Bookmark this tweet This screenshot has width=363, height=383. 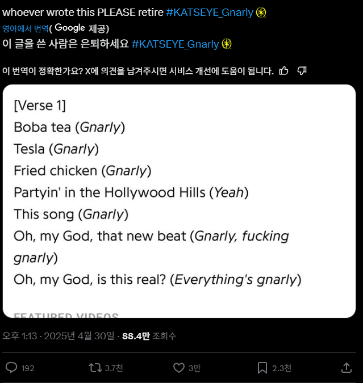pos(262,368)
